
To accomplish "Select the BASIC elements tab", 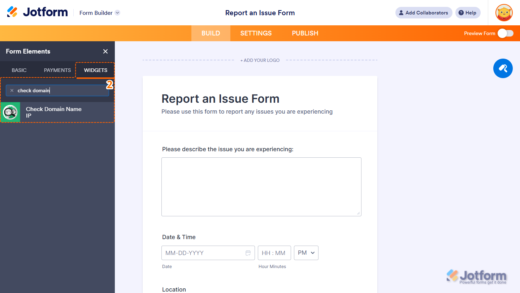I will click(19, 70).
